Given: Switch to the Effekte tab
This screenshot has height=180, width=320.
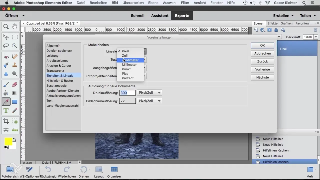Looking at the screenshot, I should (x=272, y=23).
